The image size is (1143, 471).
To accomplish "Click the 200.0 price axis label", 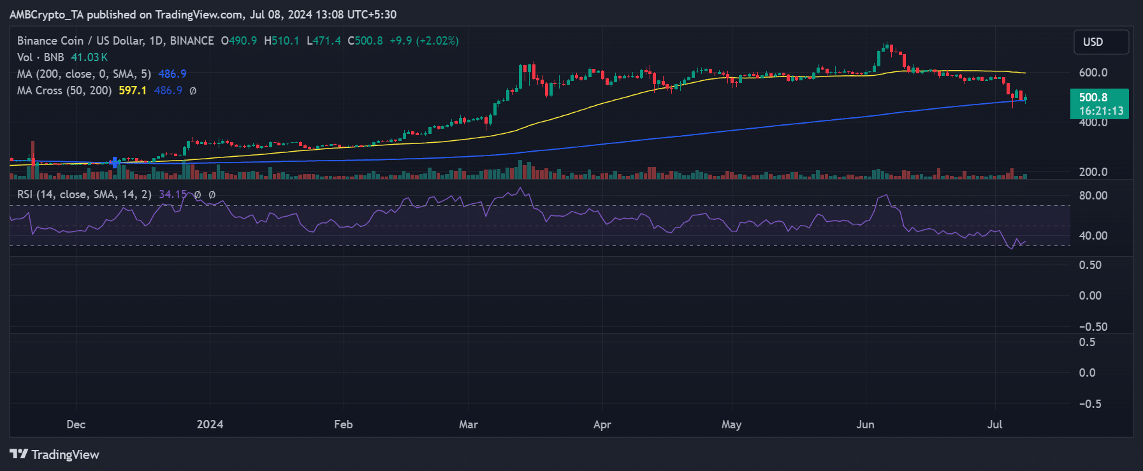I will pyautogui.click(x=1093, y=172).
